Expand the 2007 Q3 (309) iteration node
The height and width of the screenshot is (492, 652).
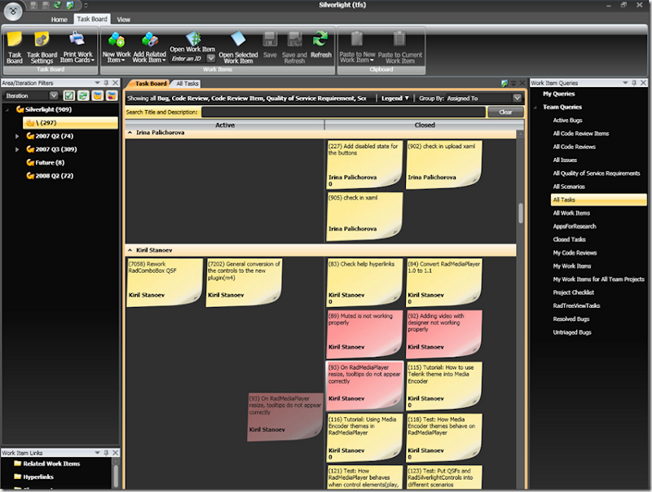pos(17,149)
